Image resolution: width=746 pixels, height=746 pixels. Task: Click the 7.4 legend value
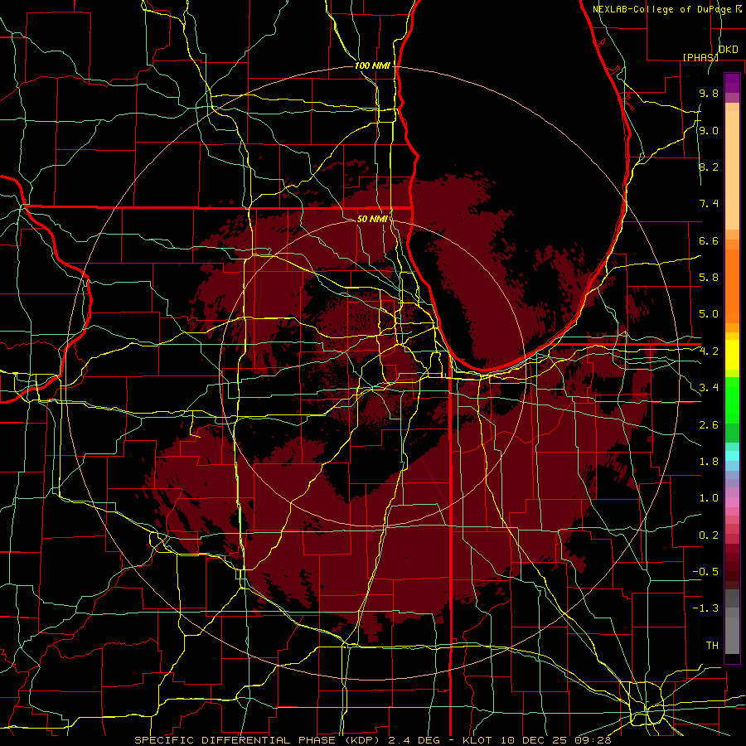coord(709,204)
